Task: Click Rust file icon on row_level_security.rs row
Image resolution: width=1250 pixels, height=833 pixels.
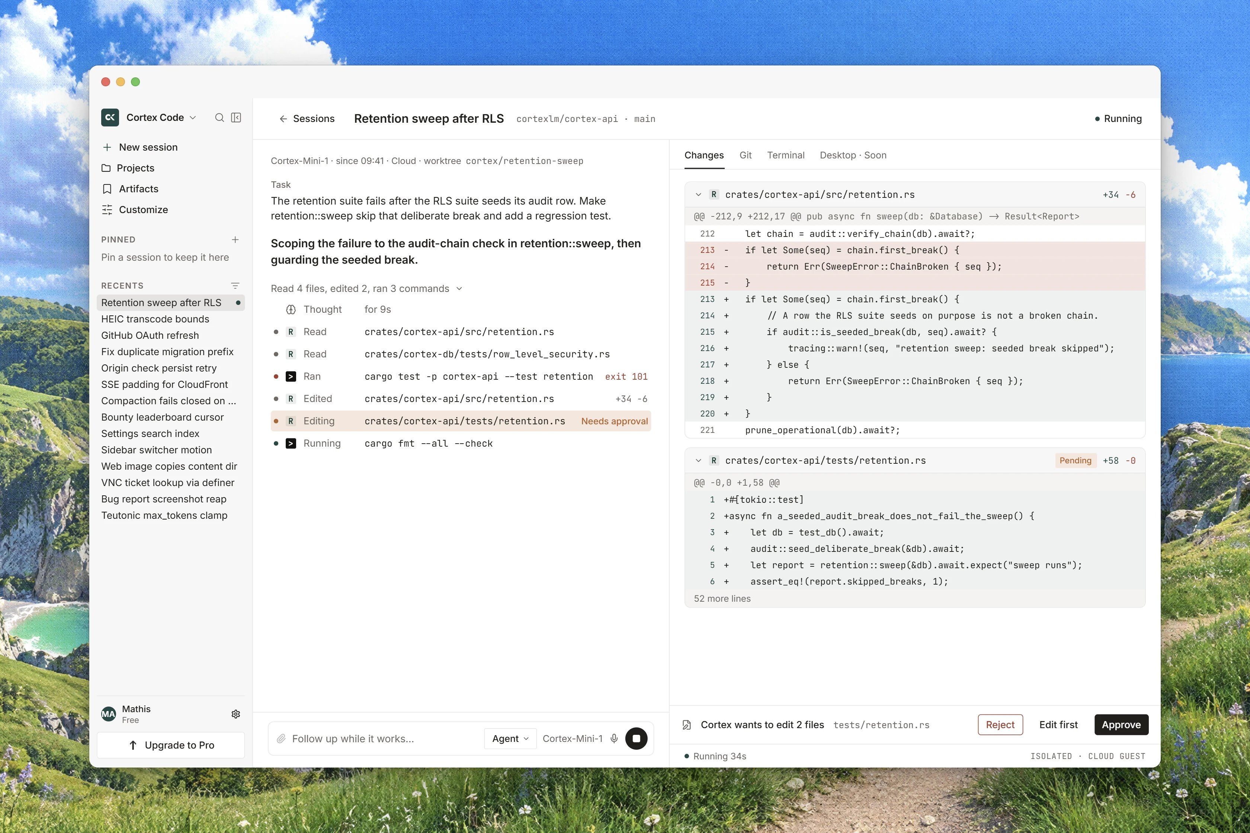Action: (x=291, y=354)
